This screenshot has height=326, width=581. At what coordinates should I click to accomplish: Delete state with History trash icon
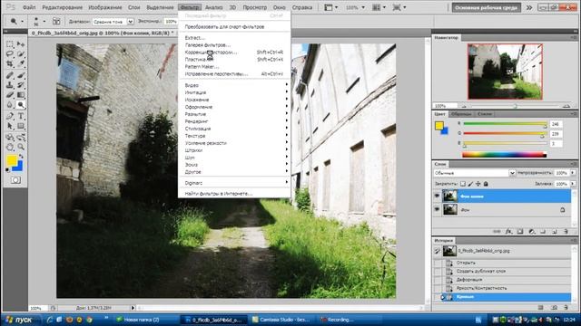click(x=566, y=307)
